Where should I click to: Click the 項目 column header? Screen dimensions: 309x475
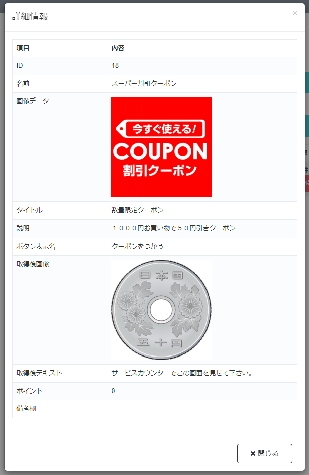tap(23, 48)
